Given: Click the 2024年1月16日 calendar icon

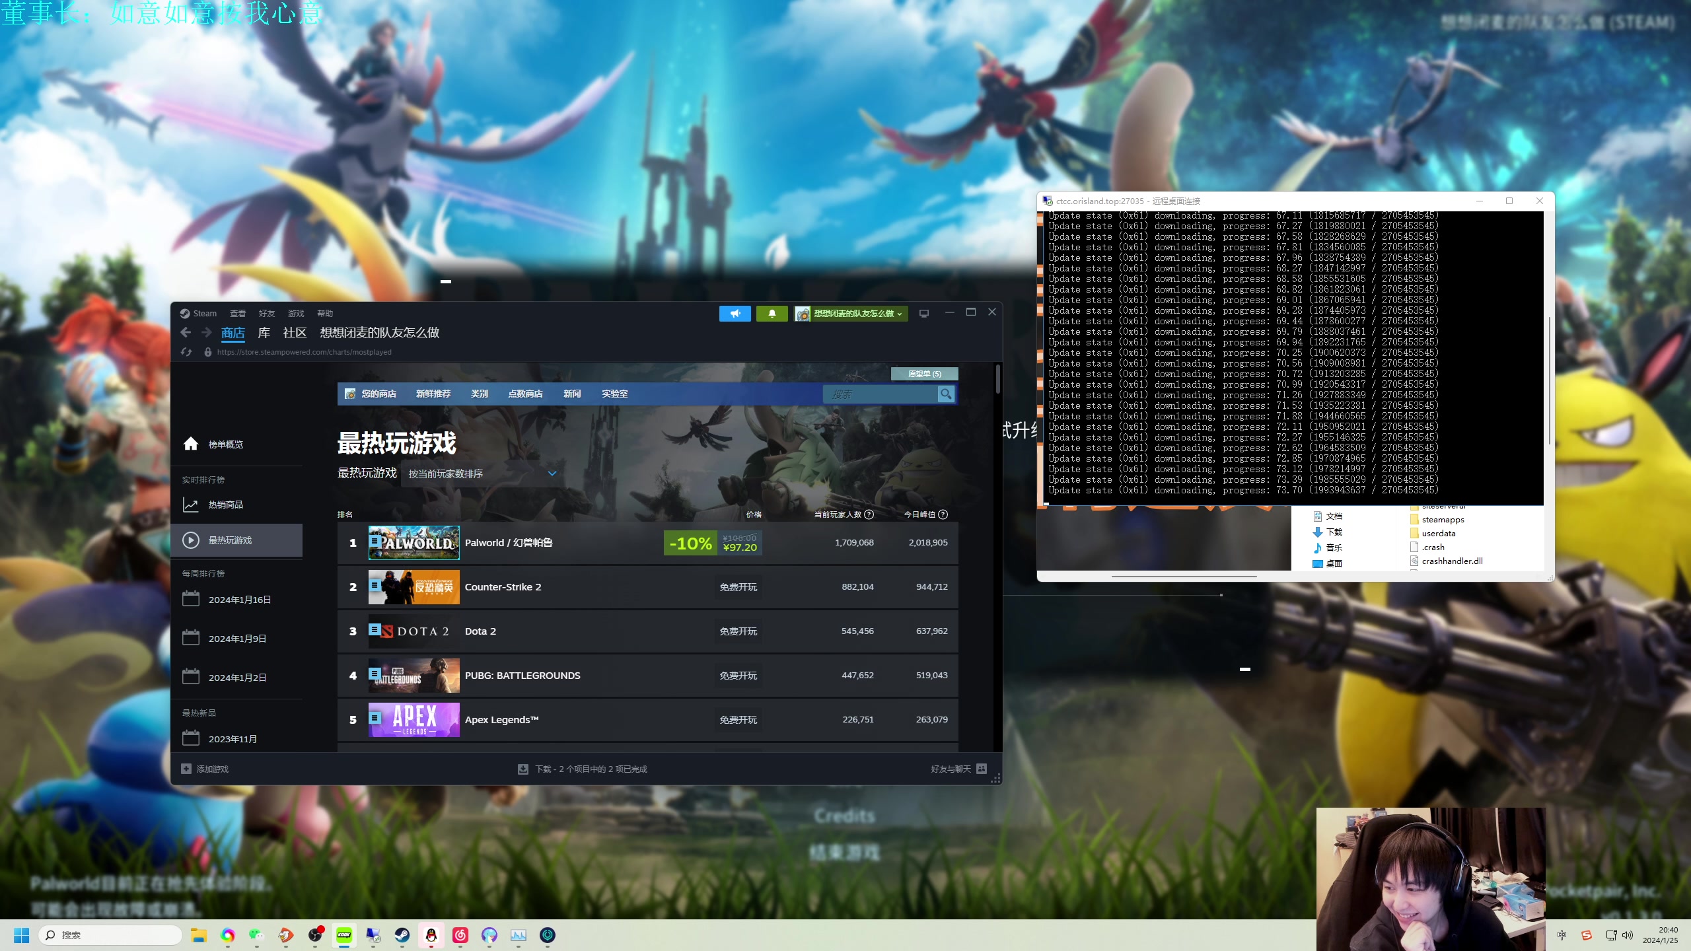Looking at the screenshot, I should (191, 599).
